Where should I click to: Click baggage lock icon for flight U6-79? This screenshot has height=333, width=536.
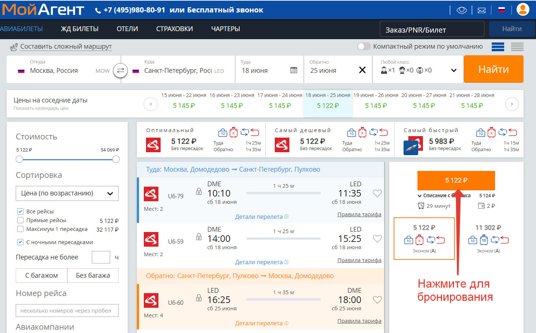[x=199, y=191]
